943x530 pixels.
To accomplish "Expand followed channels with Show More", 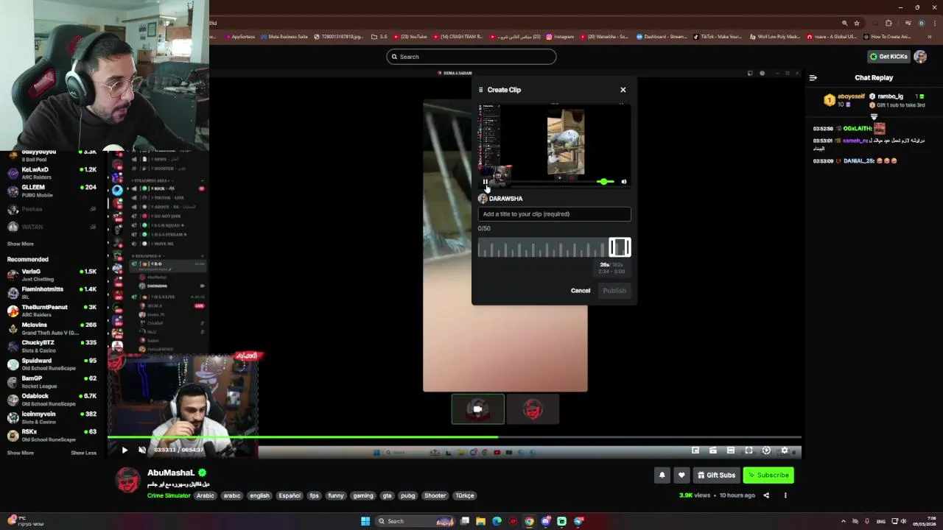I will click(x=21, y=244).
